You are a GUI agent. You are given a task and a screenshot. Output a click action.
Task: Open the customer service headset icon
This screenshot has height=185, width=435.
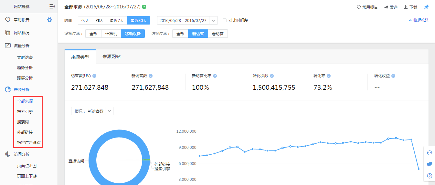[430, 153]
